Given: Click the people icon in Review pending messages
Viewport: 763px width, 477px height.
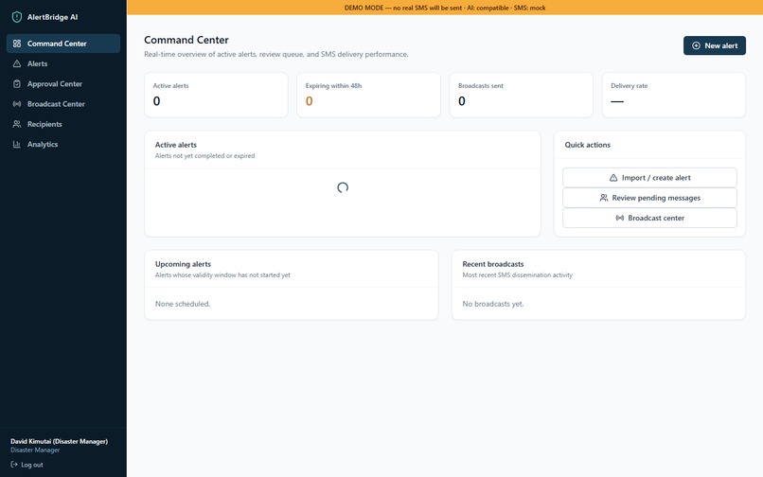Looking at the screenshot, I should [604, 198].
